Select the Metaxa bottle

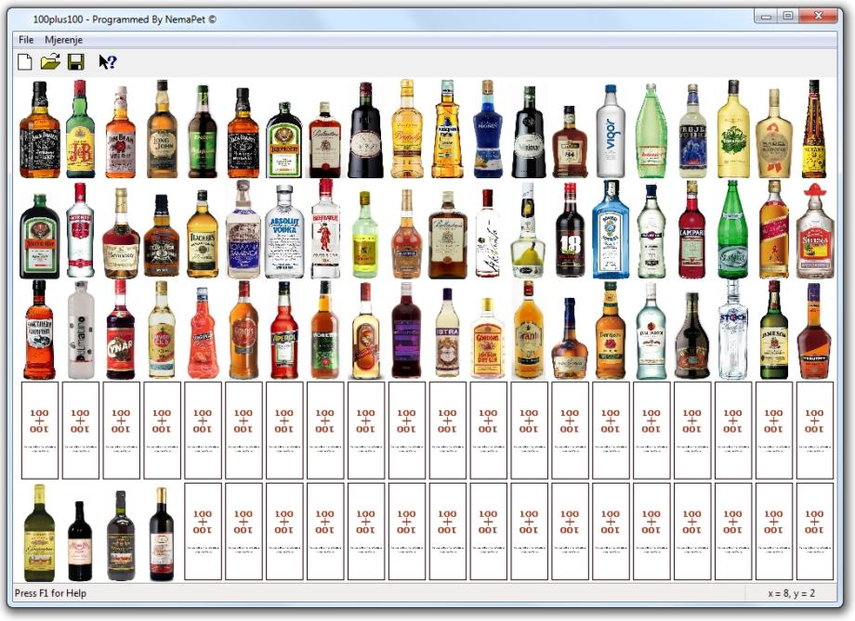[813, 128]
